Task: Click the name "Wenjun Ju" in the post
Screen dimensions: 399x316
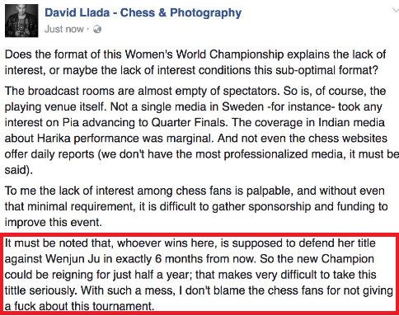Action: 73,259
